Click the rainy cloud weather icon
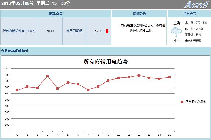 (x=176, y=32)
